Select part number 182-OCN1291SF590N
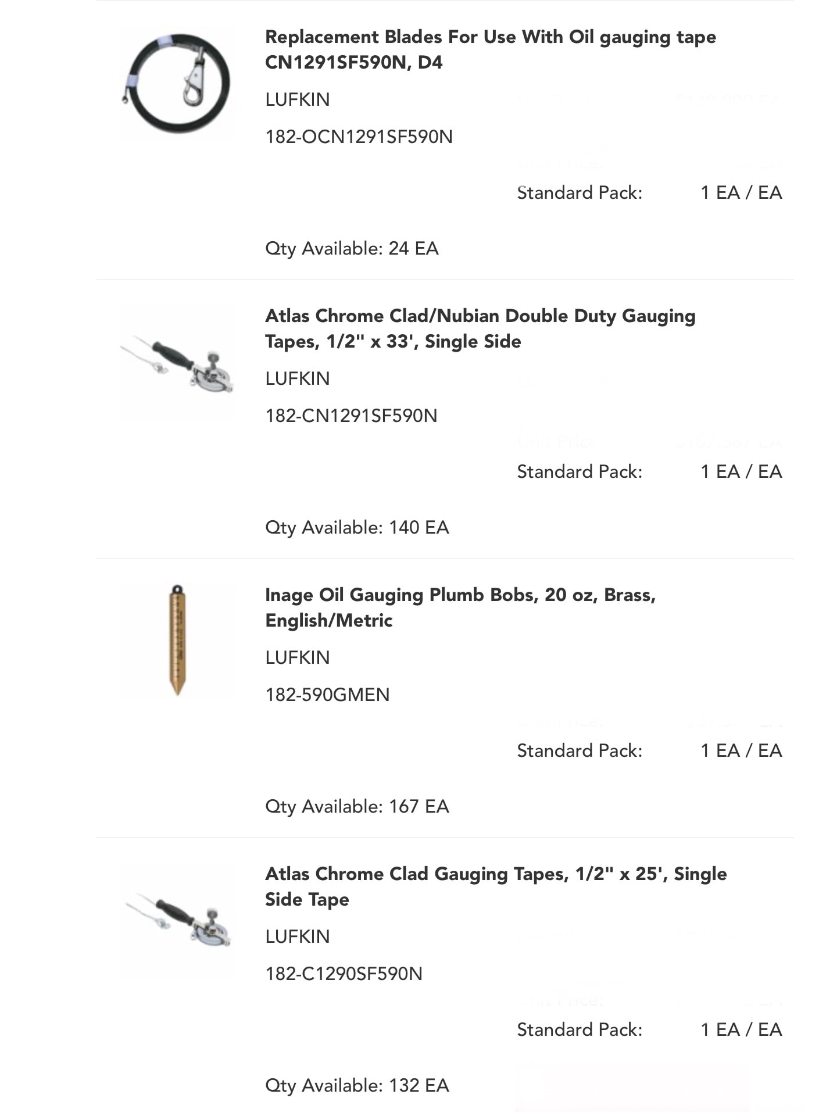Image resolution: width=819 pixels, height=1112 pixels. (x=359, y=137)
